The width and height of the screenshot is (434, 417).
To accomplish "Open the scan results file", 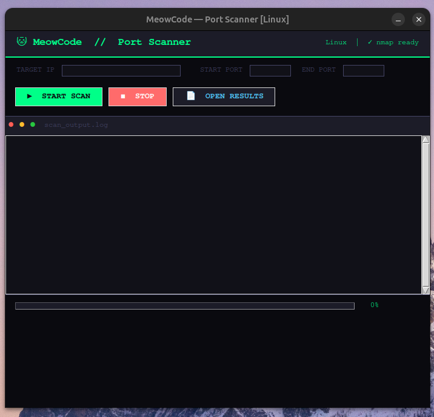I will [224, 97].
